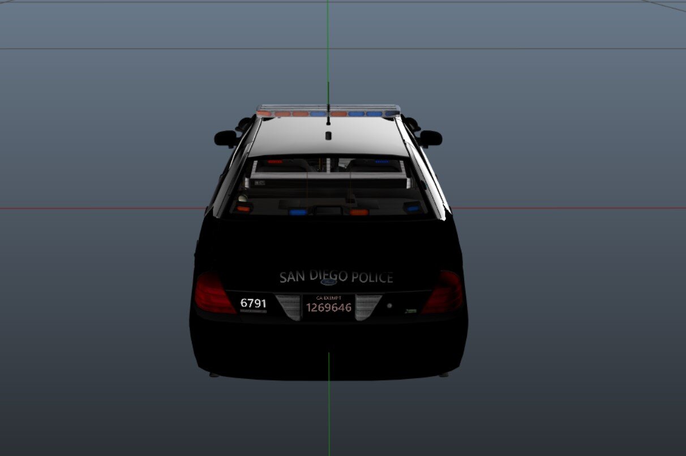Select the left side mirror
This screenshot has height=456, width=686.
click(225, 138)
